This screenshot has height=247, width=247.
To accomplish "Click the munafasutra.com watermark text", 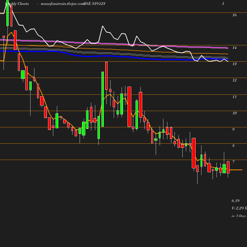I will (x=62, y=3).
